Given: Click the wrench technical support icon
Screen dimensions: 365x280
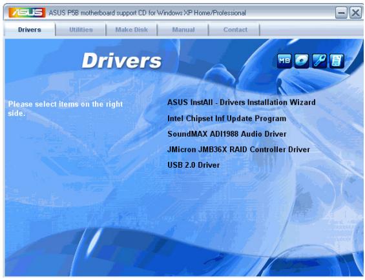Looking at the screenshot, I should tap(319, 61).
